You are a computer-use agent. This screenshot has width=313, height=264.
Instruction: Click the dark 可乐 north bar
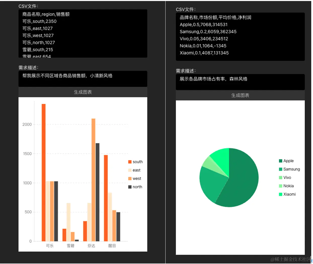[56, 211]
